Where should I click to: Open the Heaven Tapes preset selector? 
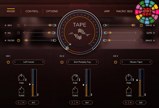[x=136, y=62]
